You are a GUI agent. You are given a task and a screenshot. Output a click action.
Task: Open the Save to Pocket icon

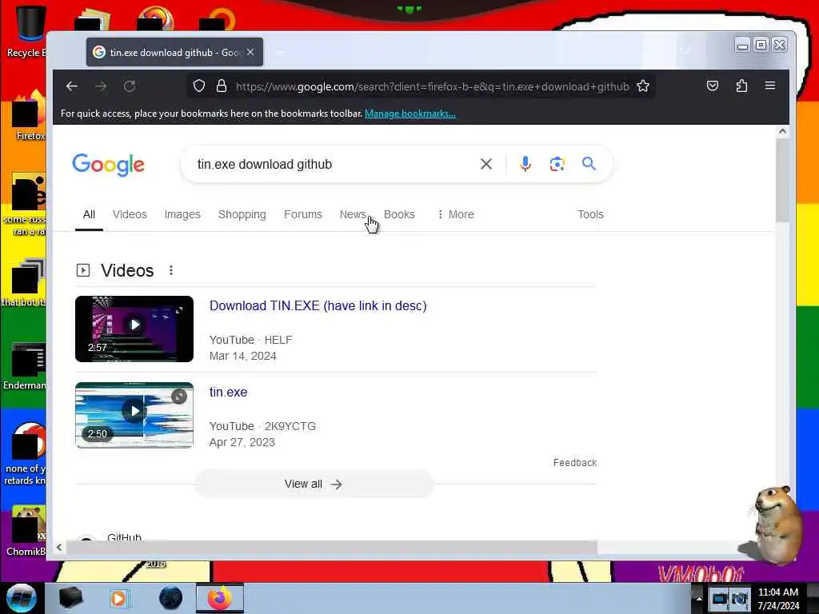pos(713,86)
